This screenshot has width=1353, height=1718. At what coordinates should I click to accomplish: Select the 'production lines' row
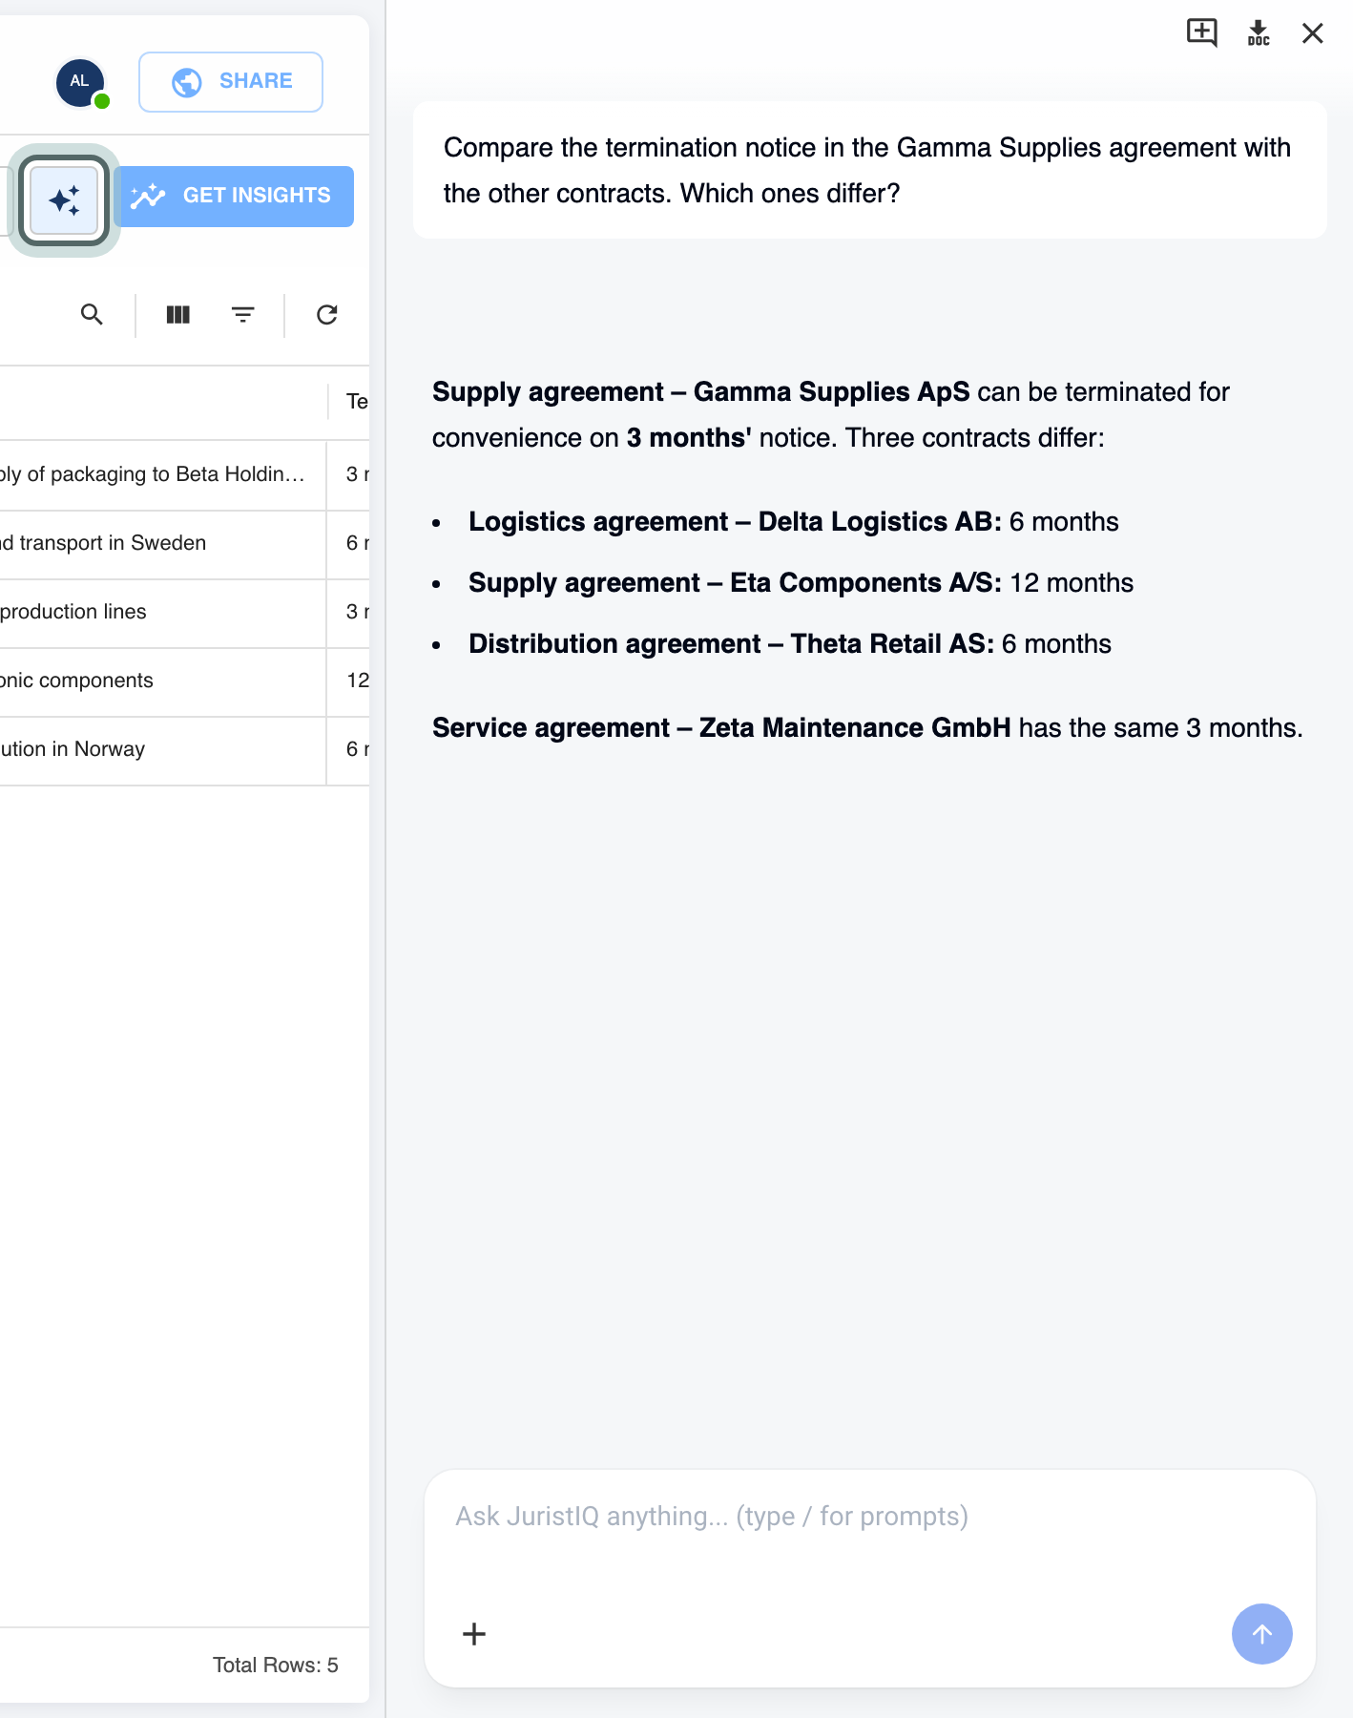(x=184, y=612)
